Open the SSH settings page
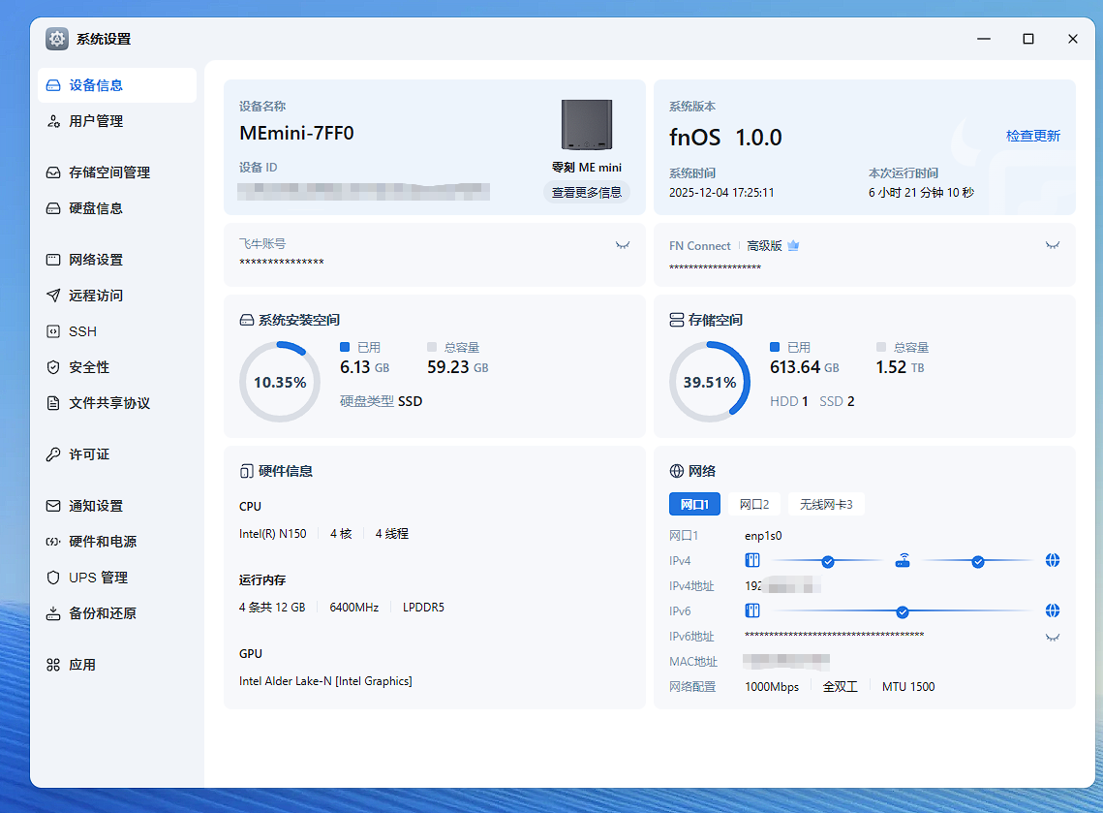 click(x=82, y=331)
